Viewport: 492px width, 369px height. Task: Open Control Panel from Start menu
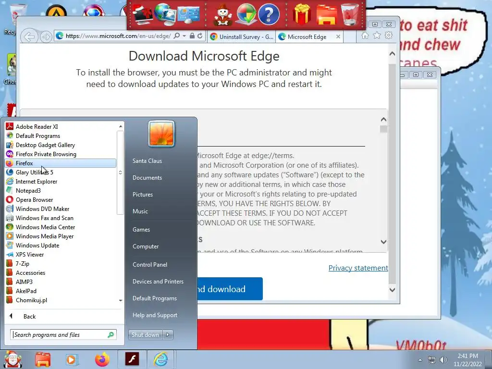point(150,265)
